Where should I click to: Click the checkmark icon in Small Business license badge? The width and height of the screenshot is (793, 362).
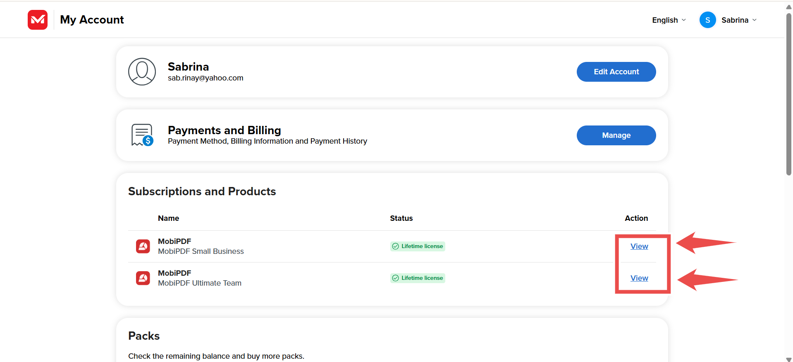[395, 246]
